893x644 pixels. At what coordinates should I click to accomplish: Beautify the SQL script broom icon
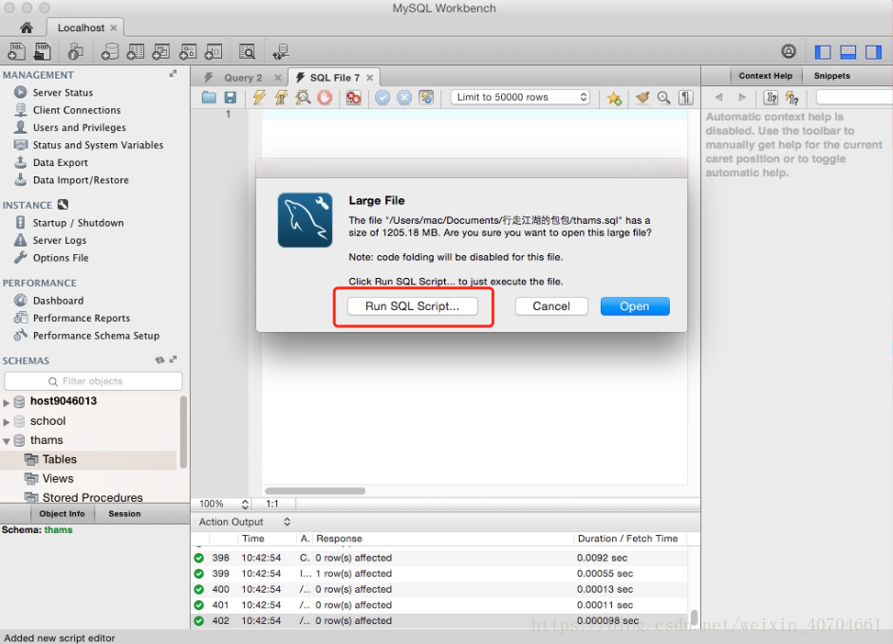coord(642,98)
